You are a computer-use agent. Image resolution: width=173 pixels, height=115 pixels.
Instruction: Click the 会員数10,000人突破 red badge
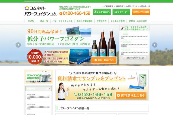tap(35, 57)
